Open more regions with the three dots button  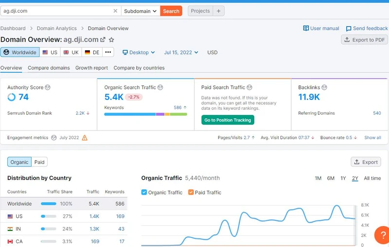108,52
